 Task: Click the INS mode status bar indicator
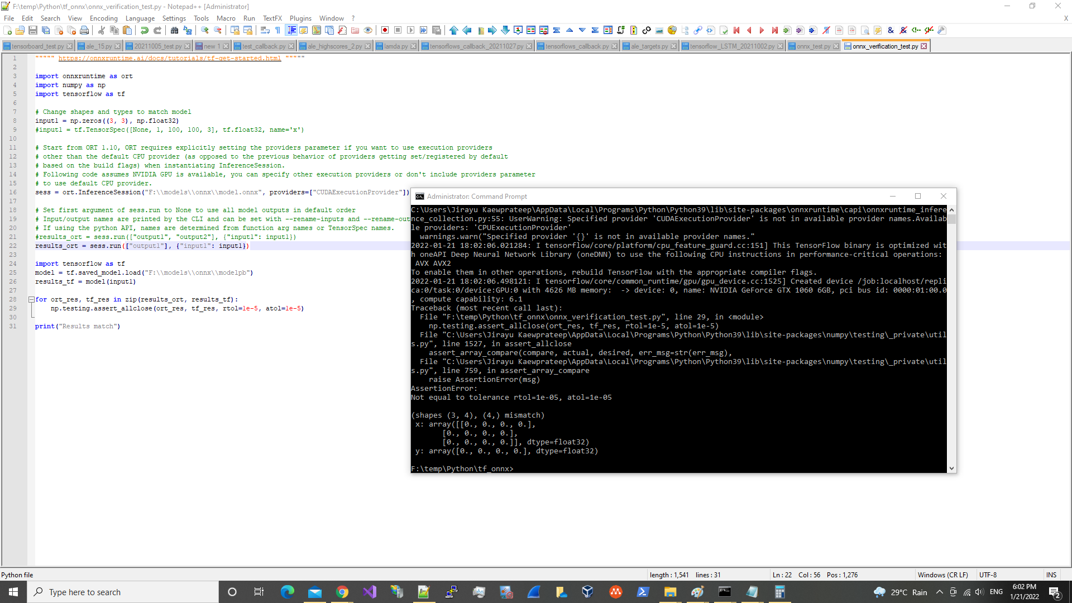(x=1051, y=575)
